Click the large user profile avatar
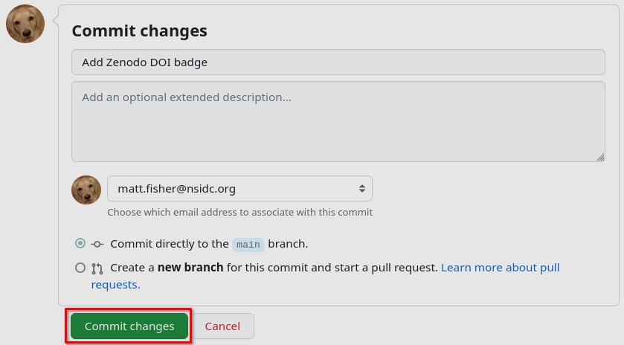The height and width of the screenshot is (345, 624). (25, 24)
